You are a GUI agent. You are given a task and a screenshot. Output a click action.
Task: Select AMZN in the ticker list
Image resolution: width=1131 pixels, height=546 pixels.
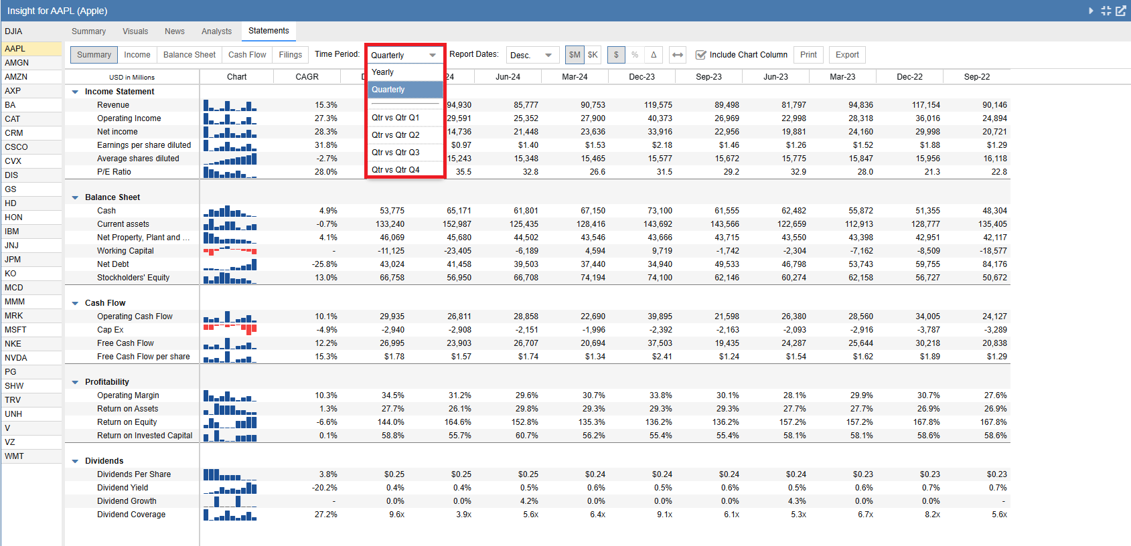[31, 77]
